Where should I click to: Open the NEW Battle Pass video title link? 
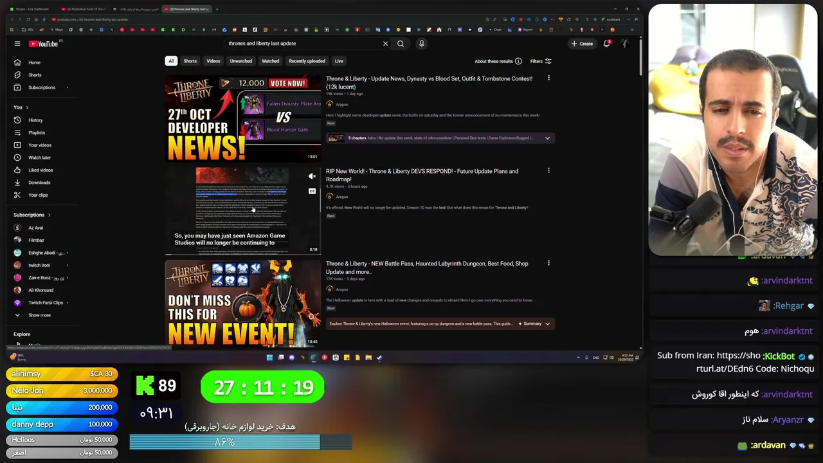(427, 268)
